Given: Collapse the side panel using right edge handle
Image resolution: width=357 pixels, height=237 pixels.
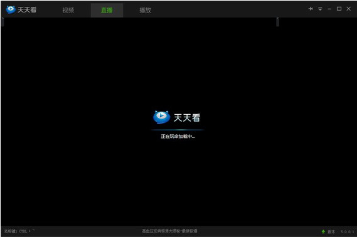Looking at the screenshot, I should pyautogui.click(x=277, y=22).
